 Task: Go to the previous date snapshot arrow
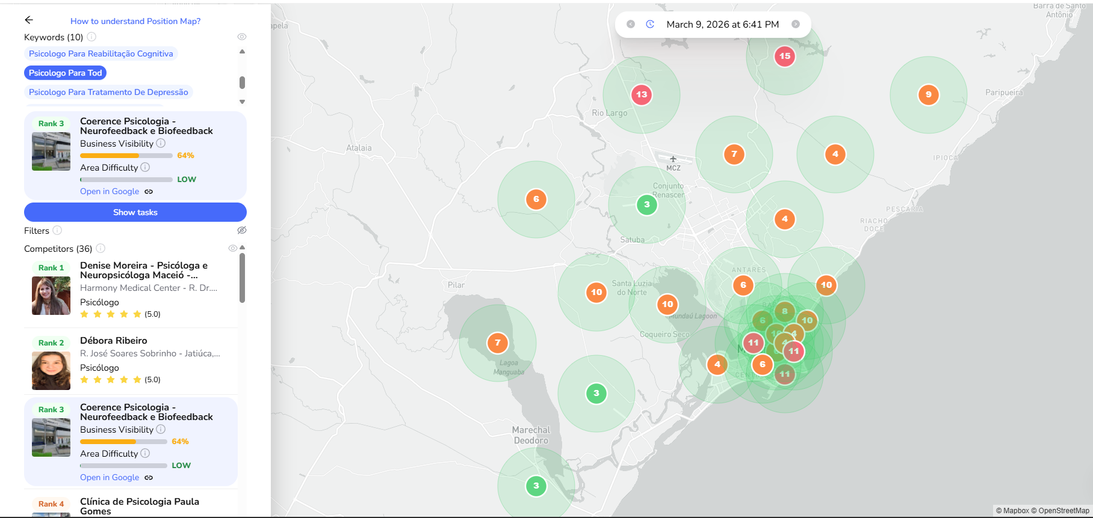[631, 24]
